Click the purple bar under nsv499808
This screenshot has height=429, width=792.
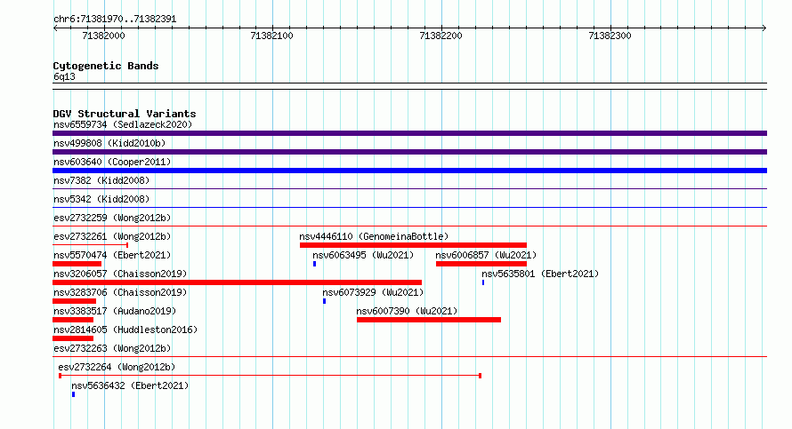[409, 152]
